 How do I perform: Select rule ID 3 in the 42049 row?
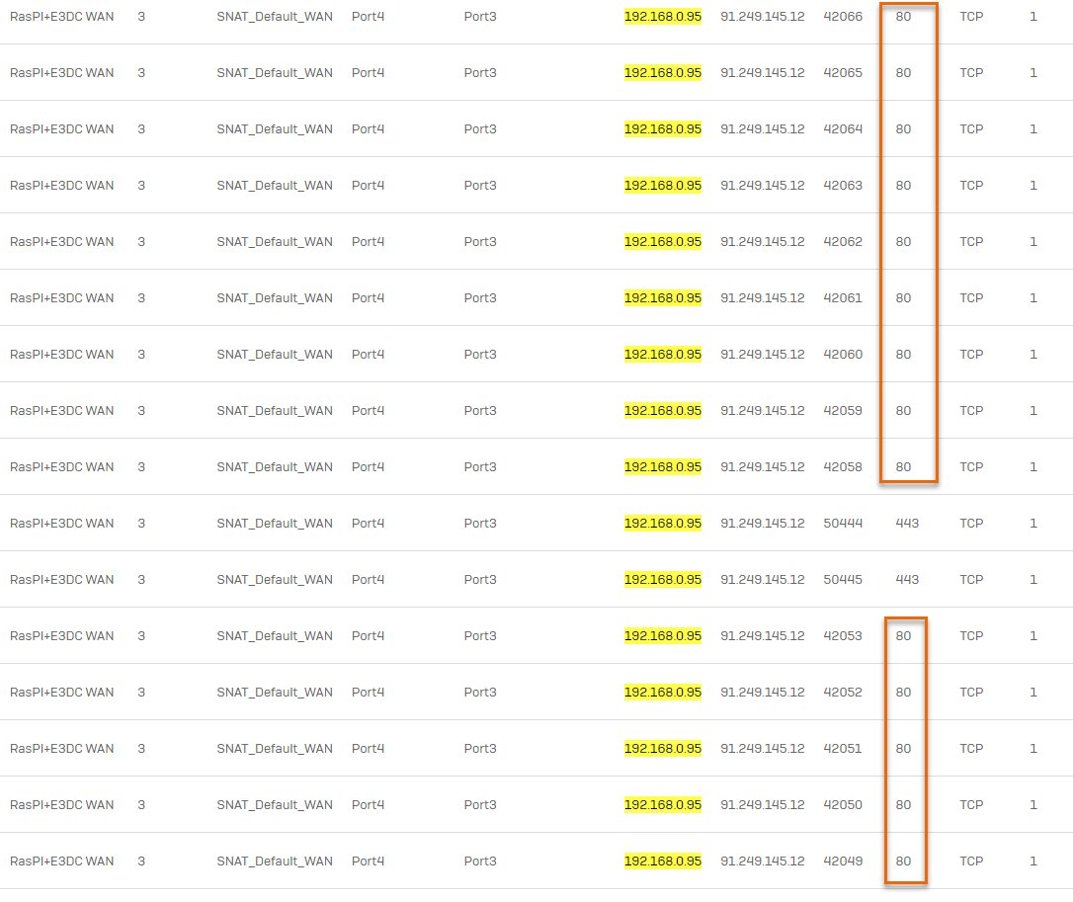(x=141, y=861)
